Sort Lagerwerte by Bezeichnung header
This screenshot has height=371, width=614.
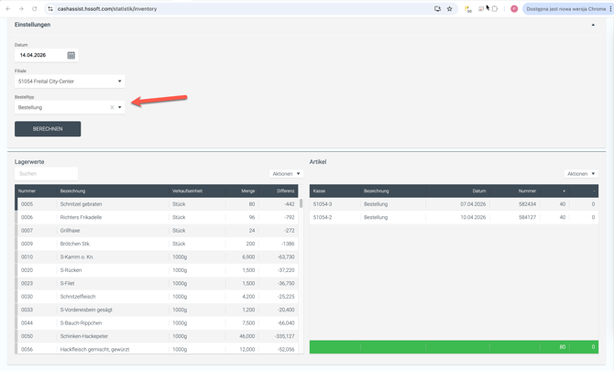click(x=72, y=191)
